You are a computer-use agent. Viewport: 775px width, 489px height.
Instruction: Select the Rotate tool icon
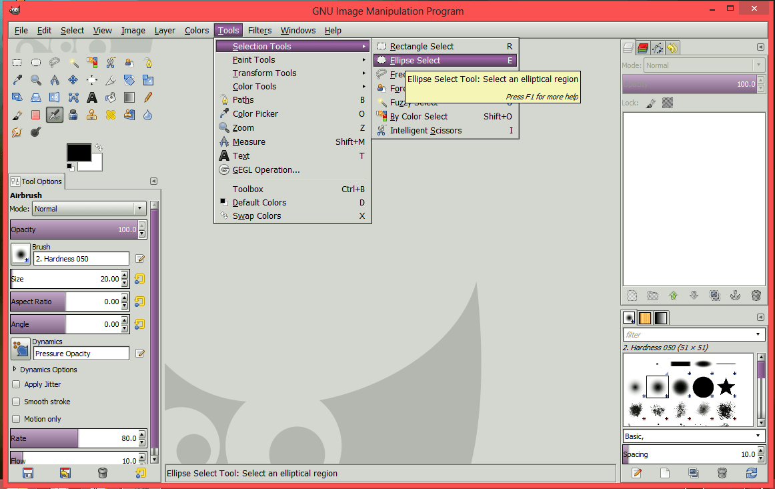[129, 80]
